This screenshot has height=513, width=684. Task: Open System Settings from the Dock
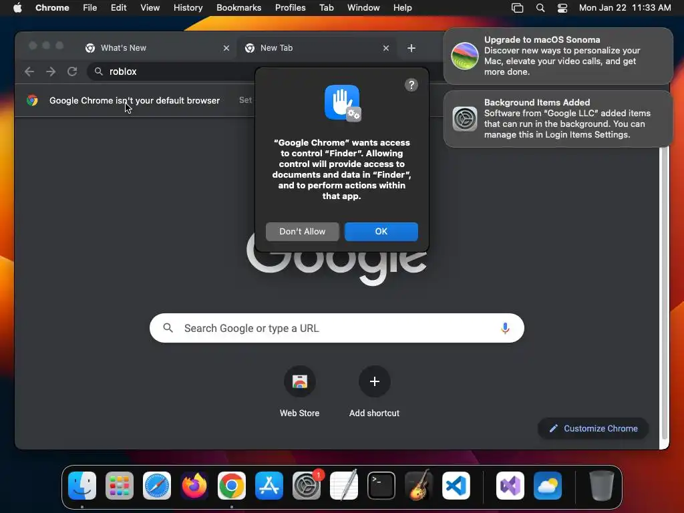(x=306, y=486)
